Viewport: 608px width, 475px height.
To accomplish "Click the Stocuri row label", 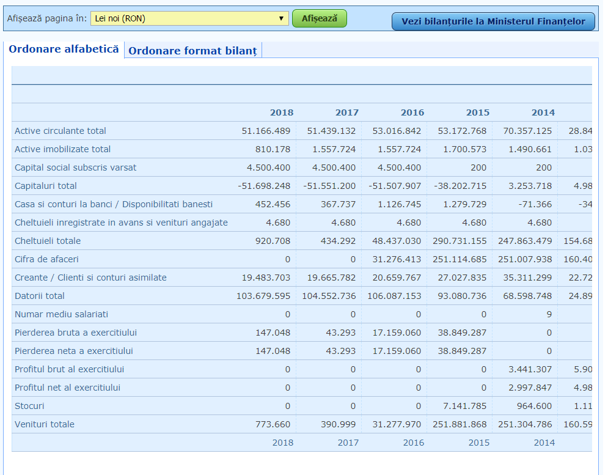I will click(x=29, y=407).
